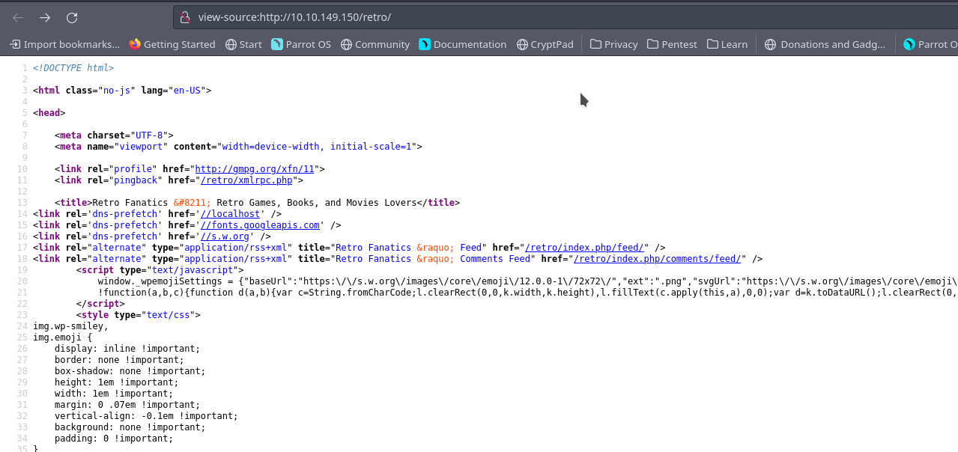Click the folder icon beside Learn
The height and width of the screenshot is (452, 958).
(x=712, y=44)
